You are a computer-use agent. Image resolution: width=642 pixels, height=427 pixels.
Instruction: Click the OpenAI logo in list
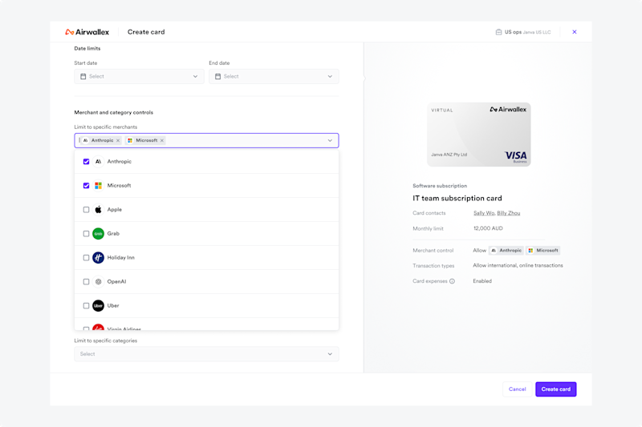coord(98,281)
